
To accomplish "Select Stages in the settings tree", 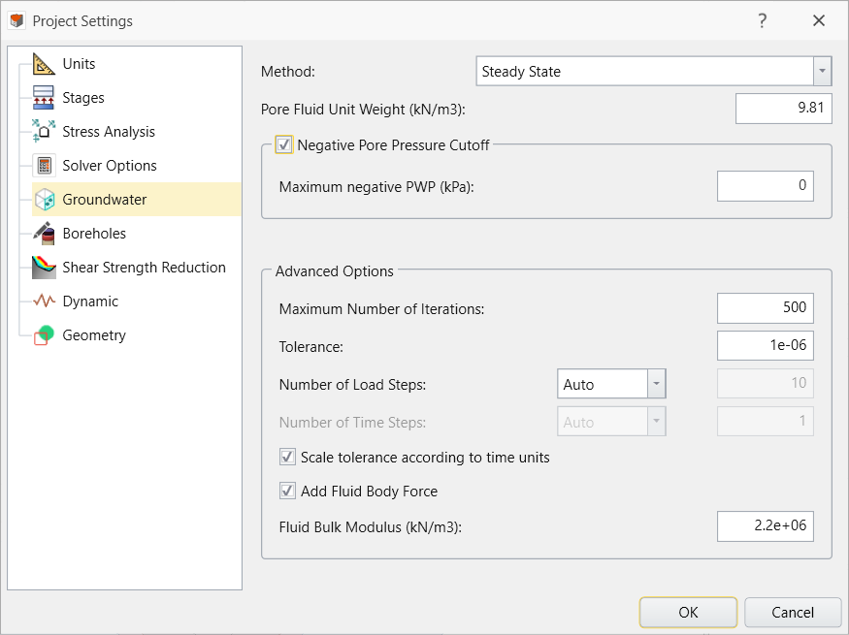I will [x=83, y=98].
